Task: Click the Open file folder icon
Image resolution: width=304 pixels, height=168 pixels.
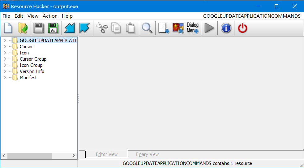Action: coord(23,28)
